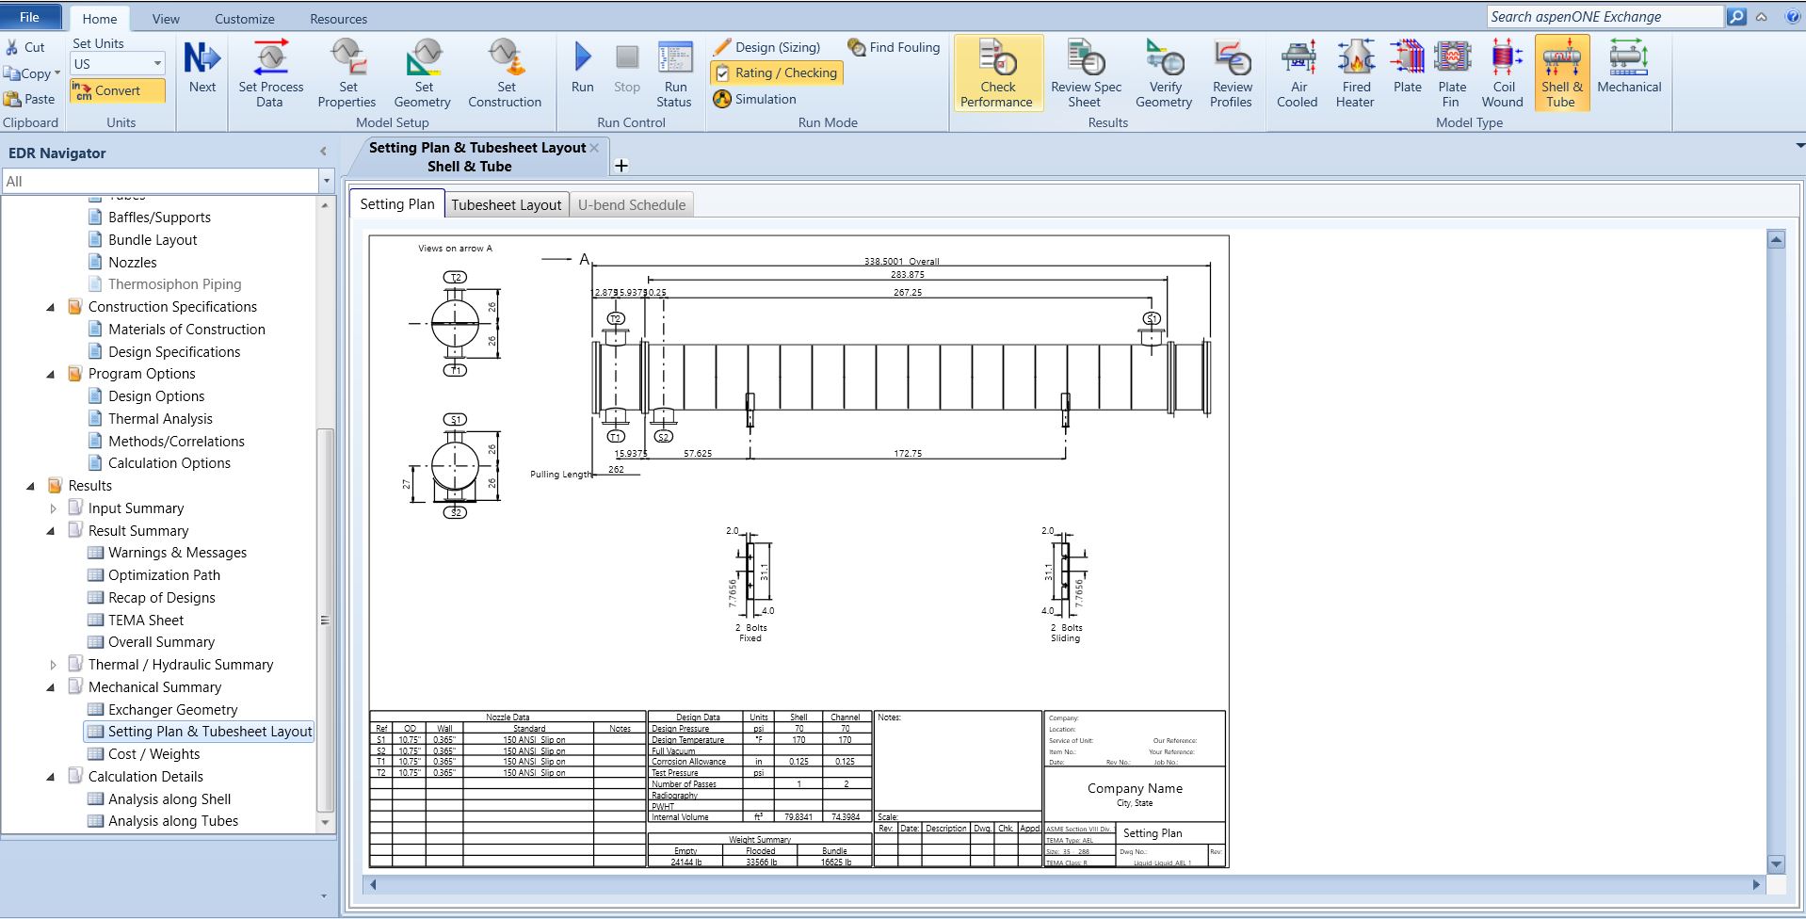
Task: Open Review Spec Sheet
Action: pos(1086,73)
